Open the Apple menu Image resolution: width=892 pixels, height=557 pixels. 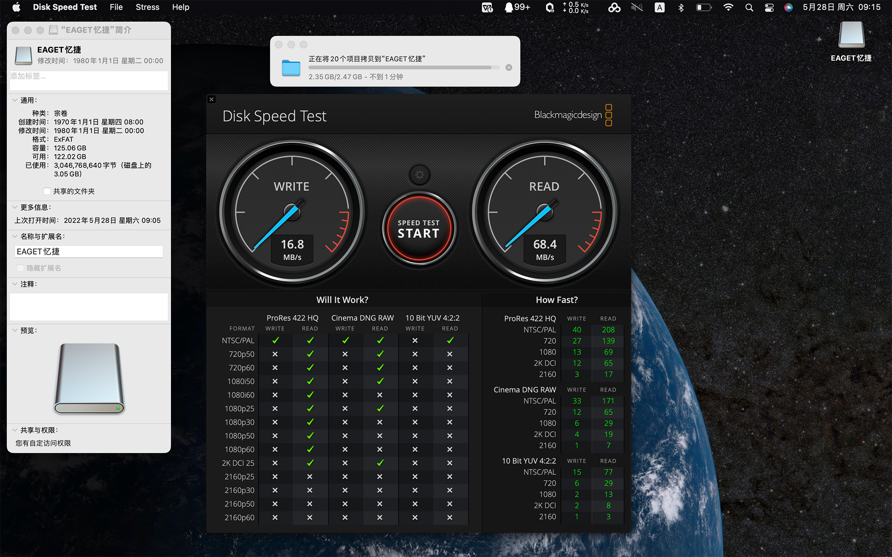coord(16,7)
